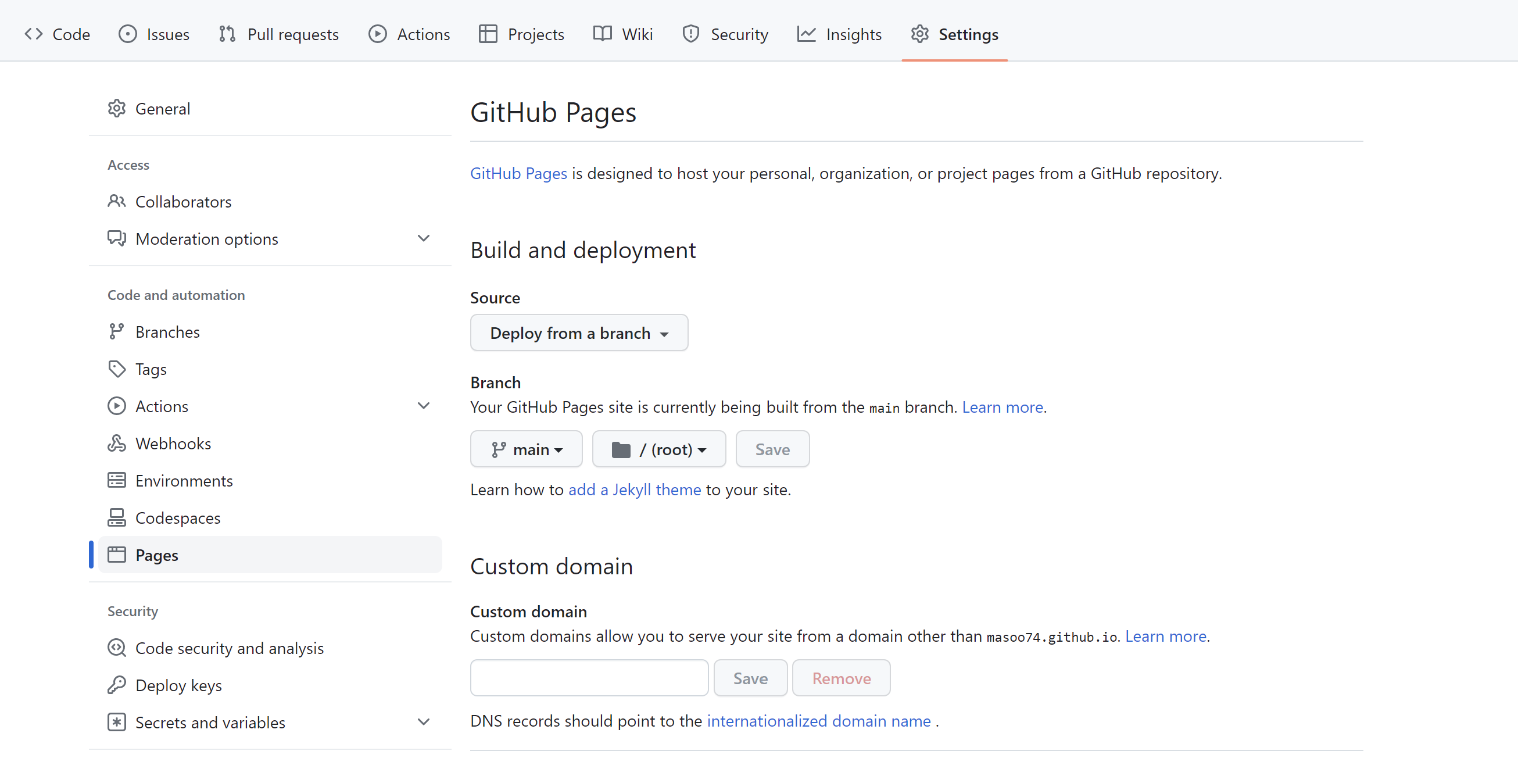Open Environments settings
The width and height of the screenshot is (1518, 758).
point(270,480)
